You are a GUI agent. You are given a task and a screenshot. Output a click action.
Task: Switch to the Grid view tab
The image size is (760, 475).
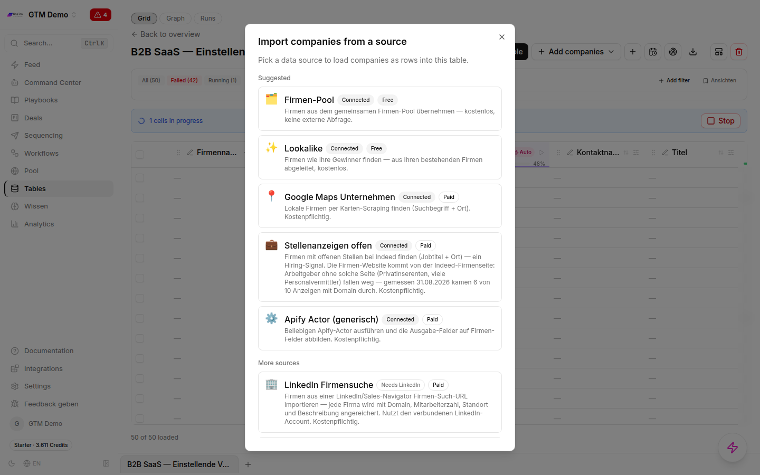pos(144,18)
